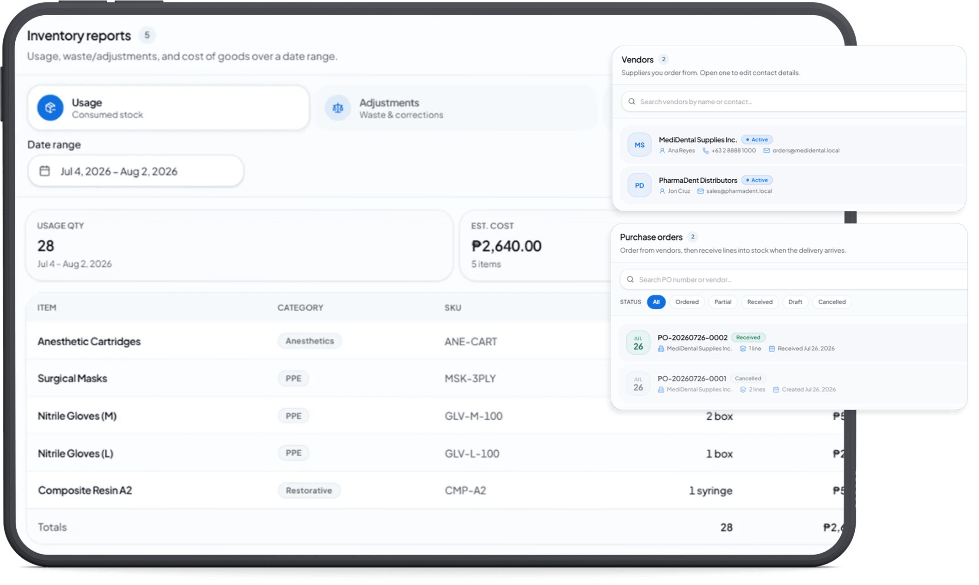979x585 pixels.
Task: Click the person icon beside Ana Reyes
Action: point(662,151)
